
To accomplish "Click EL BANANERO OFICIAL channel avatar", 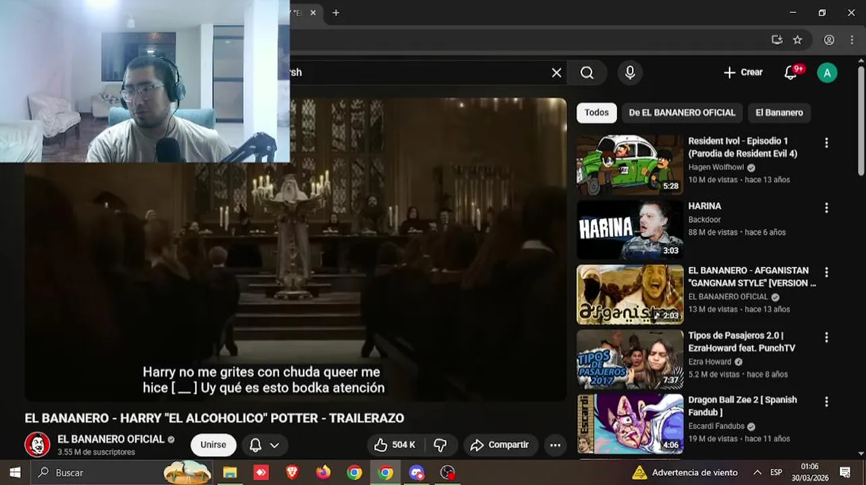I will (37, 445).
